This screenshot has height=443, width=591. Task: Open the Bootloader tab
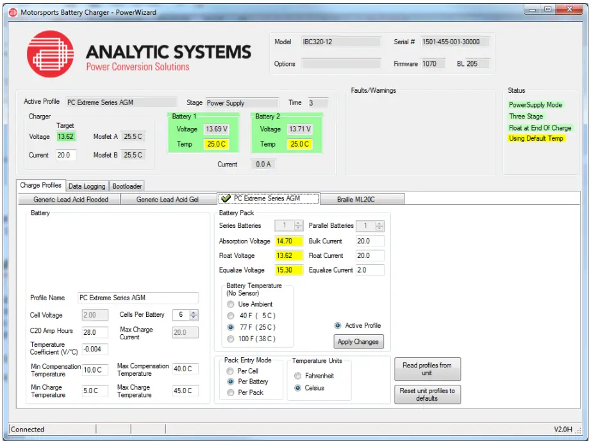click(x=127, y=186)
